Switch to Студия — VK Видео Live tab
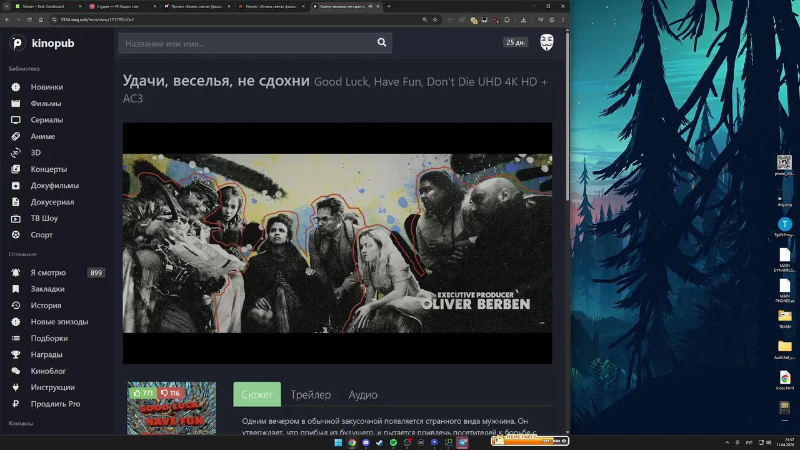The image size is (800, 450). (x=122, y=6)
